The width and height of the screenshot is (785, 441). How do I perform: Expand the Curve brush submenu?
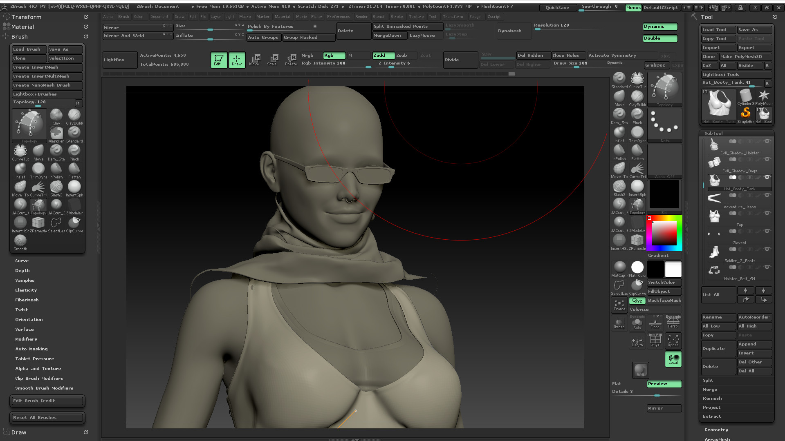22,261
